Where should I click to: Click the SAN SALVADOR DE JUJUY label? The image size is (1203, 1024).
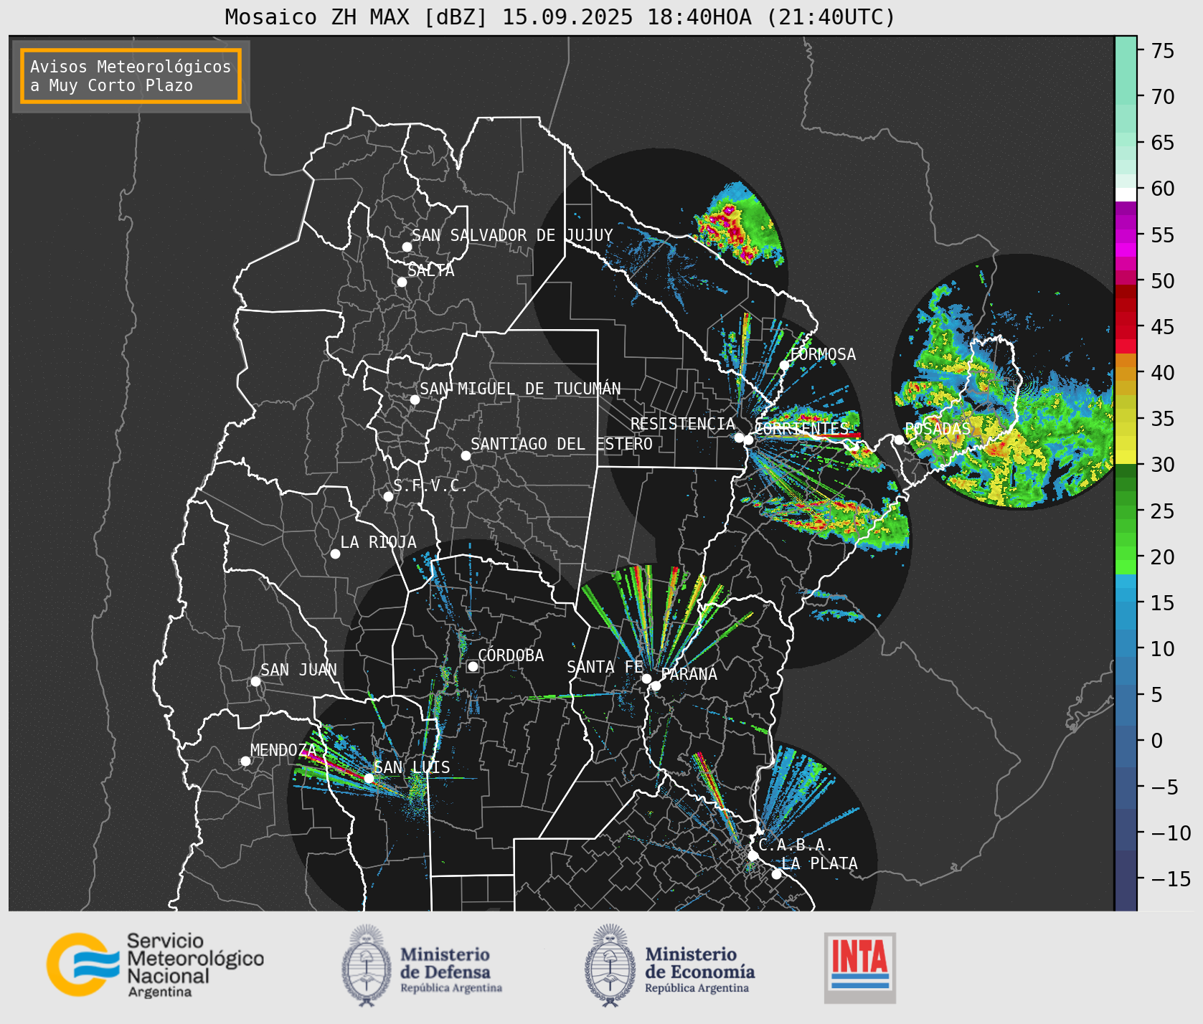pyautogui.click(x=512, y=235)
